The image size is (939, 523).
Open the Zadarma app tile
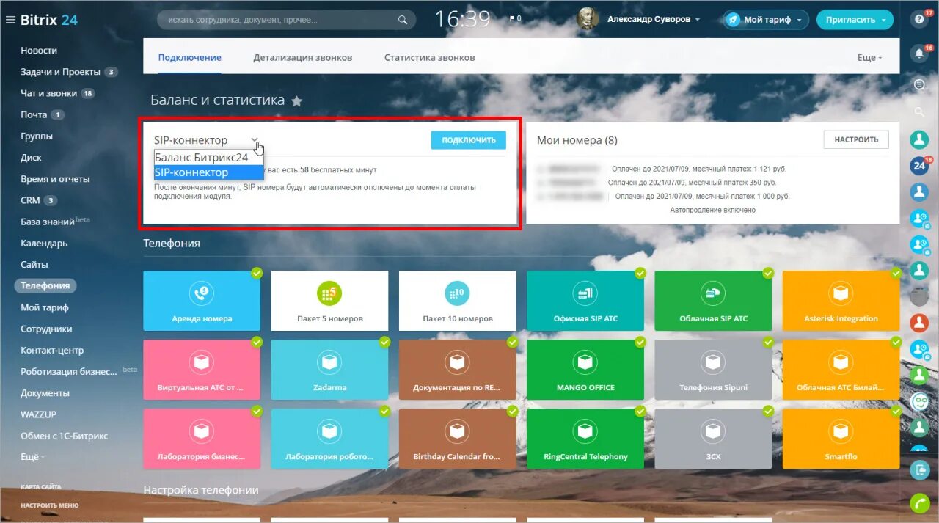[329, 370]
